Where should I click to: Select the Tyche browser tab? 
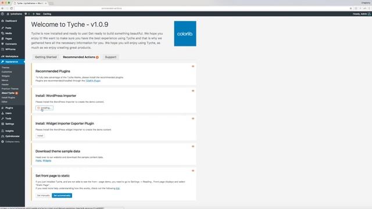(30, 3)
